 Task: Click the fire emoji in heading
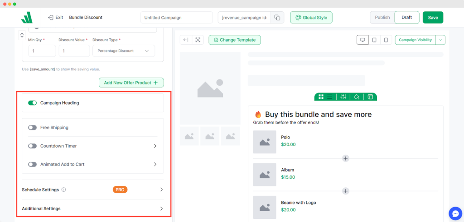point(258,115)
